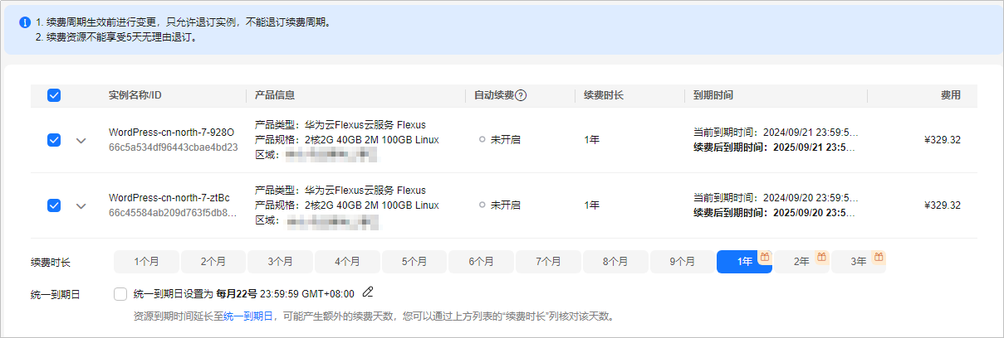Select the 2年 renewal duration

point(801,262)
